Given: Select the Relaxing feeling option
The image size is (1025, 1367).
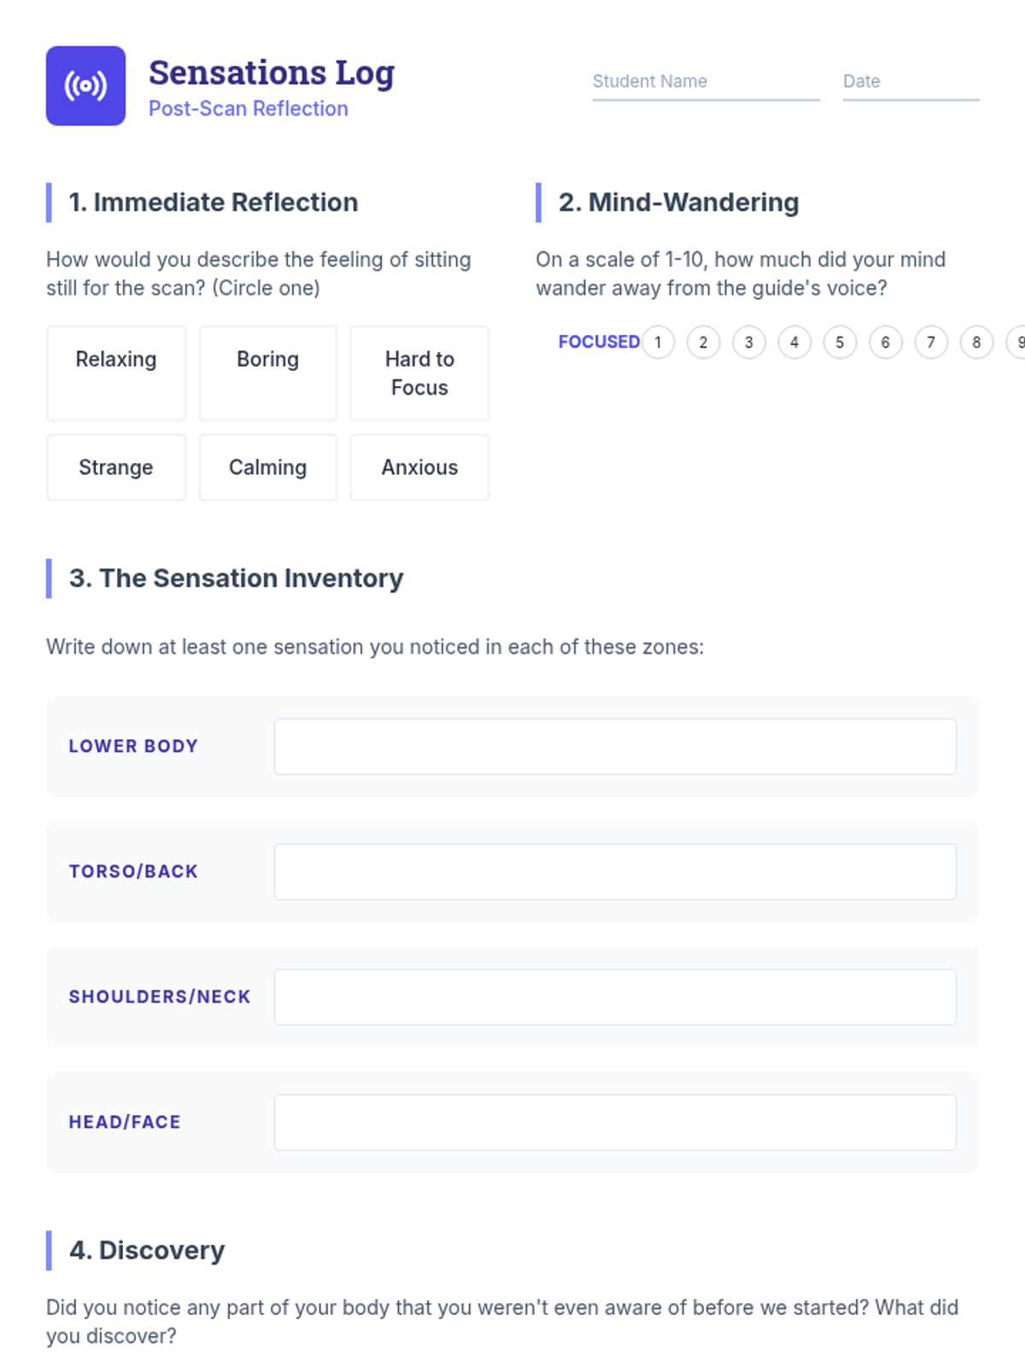Looking at the screenshot, I should pos(116,373).
